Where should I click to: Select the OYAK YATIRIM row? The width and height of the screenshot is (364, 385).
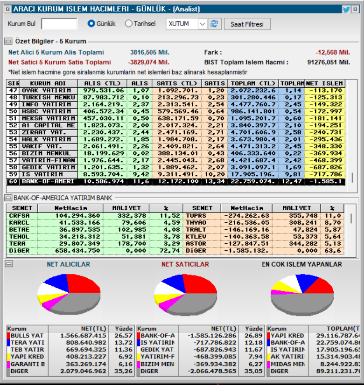(176, 90)
